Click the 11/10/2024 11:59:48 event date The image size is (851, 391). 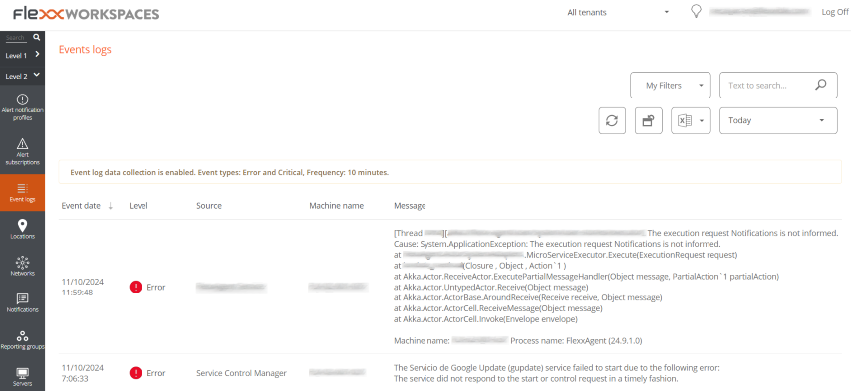point(83,287)
